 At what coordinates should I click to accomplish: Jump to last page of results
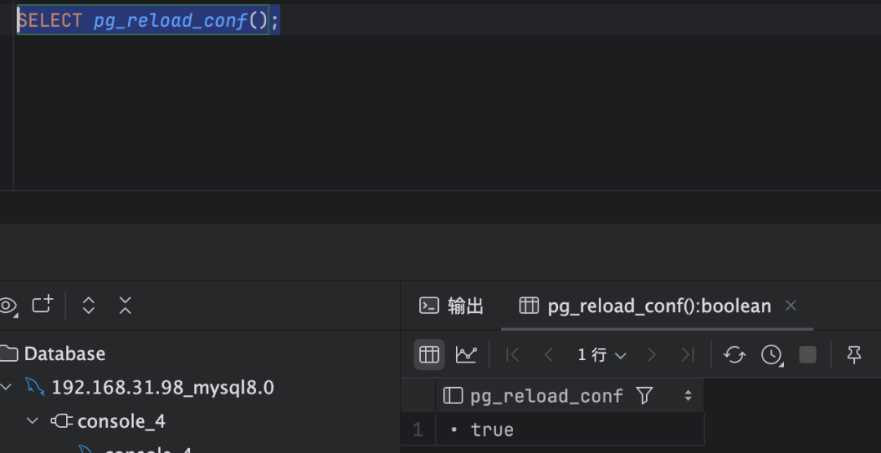tap(688, 354)
